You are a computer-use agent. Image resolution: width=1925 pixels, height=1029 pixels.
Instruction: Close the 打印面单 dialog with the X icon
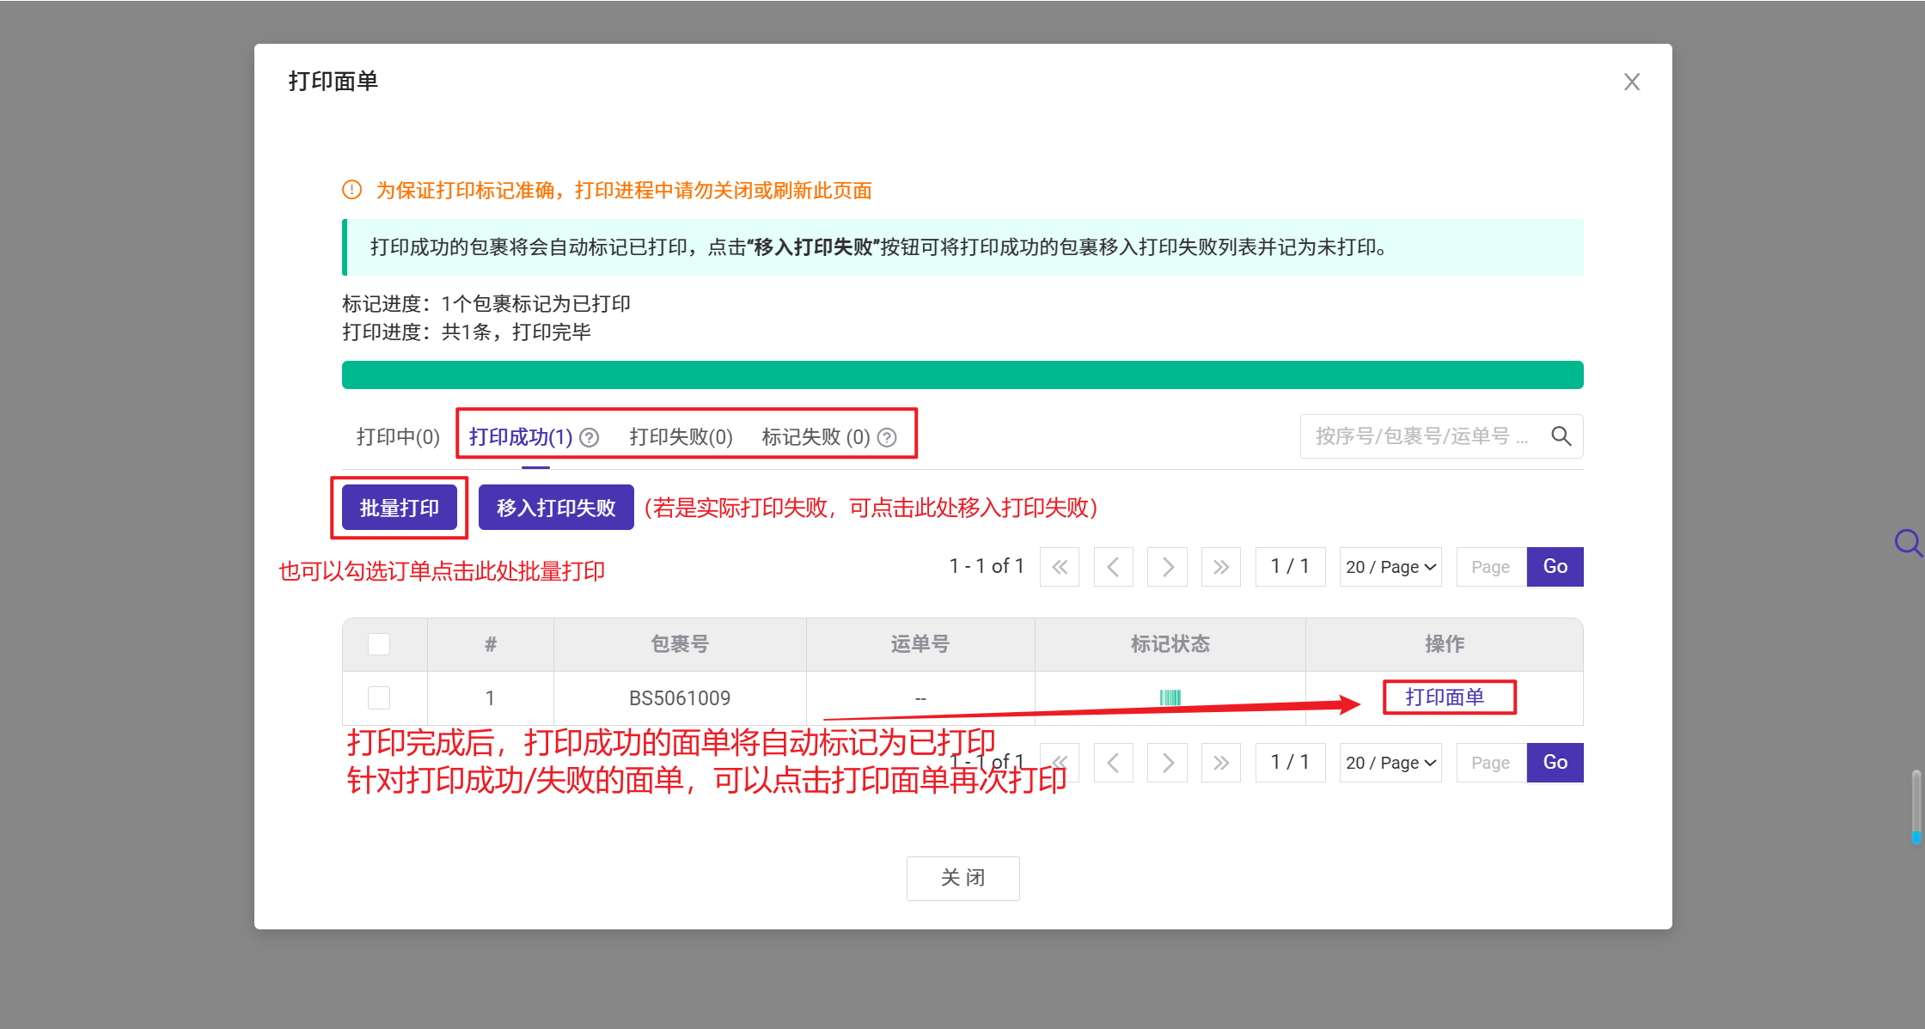click(1631, 82)
